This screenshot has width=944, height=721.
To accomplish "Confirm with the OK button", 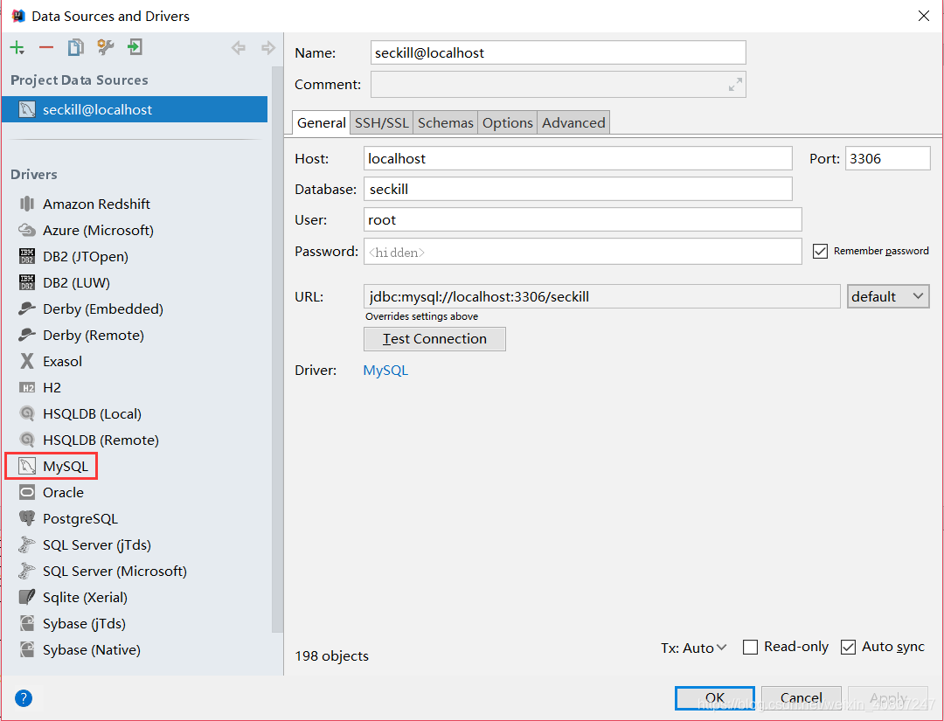I will pos(715,698).
